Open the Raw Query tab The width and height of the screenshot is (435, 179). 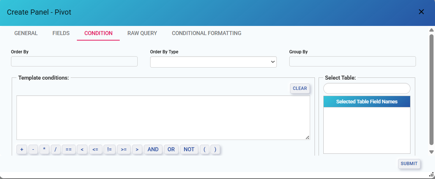tap(142, 33)
